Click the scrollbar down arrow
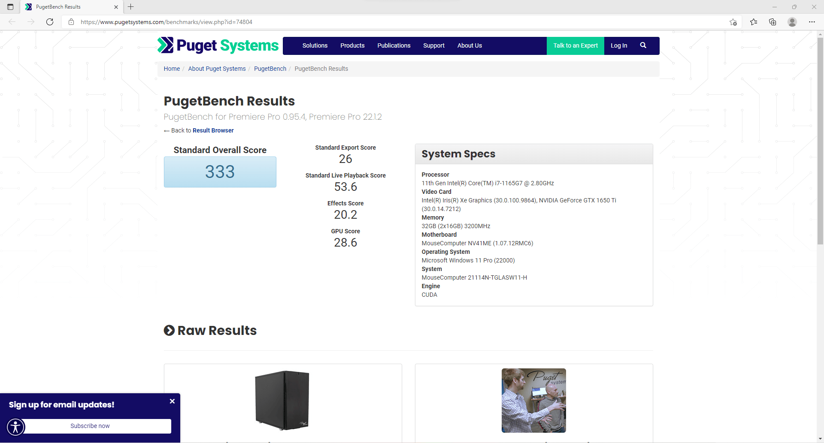This screenshot has width=824, height=443. pos(820,439)
